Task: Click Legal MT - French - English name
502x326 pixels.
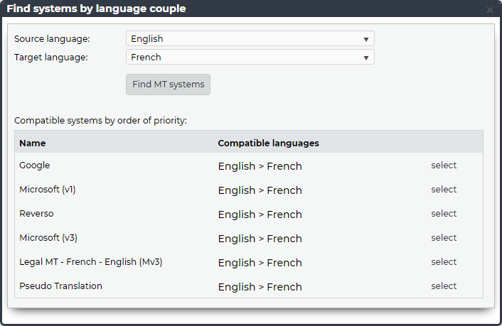Action: 90,262
